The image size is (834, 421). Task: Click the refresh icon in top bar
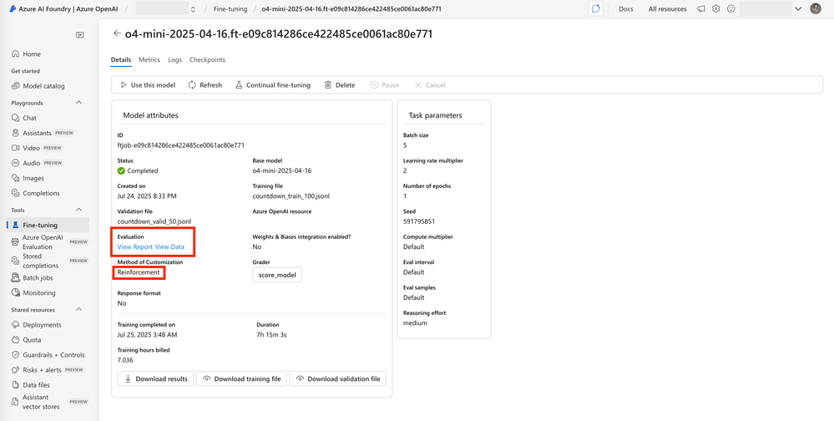tap(595, 9)
